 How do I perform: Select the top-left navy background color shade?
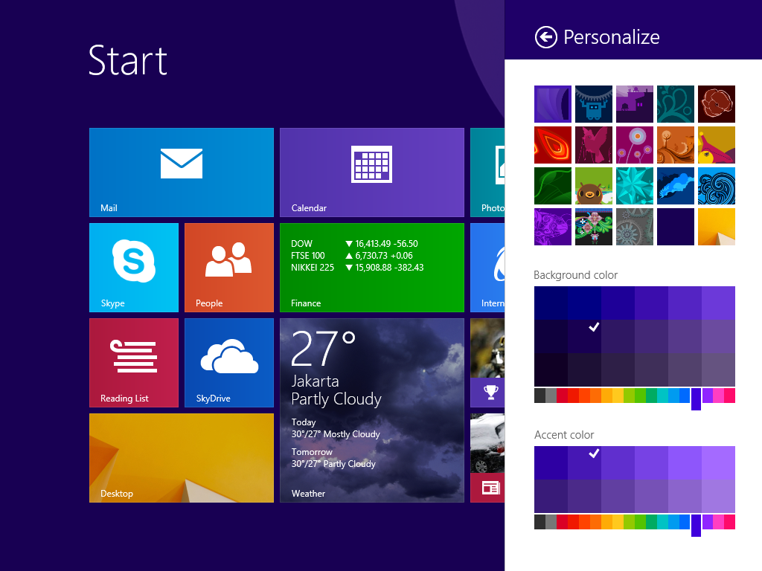click(551, 303)
